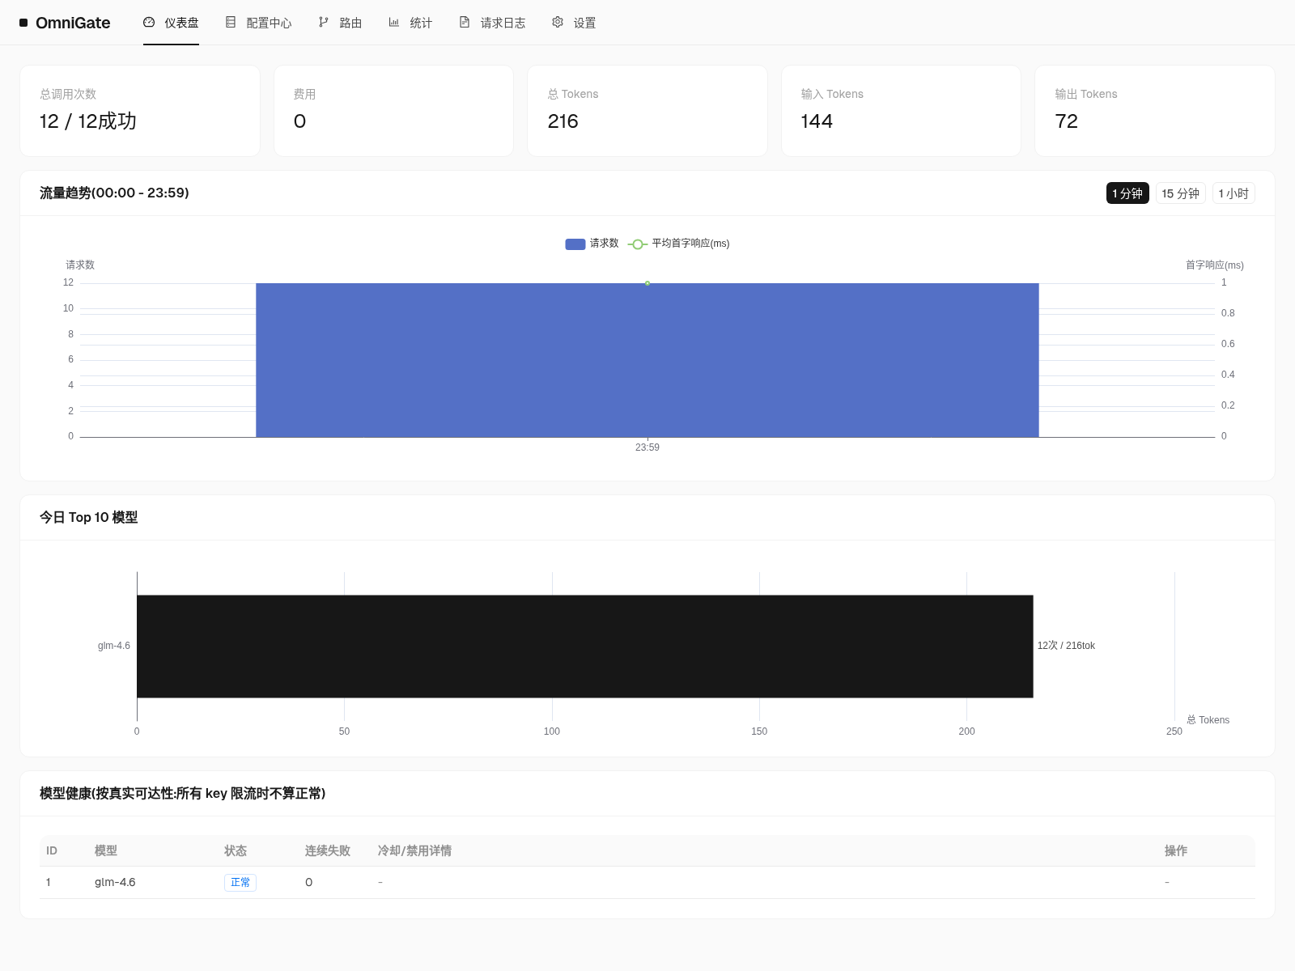Select the 1 分钟 interval button

1127,193
